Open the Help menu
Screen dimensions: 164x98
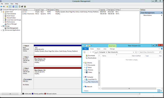click(17, 4)
